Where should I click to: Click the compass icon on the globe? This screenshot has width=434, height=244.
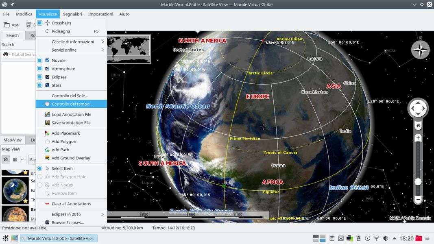[x=420, y=50]
